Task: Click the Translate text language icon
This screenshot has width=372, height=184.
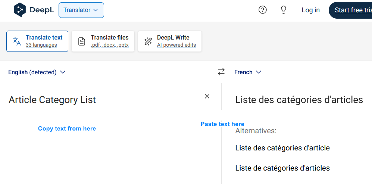Action: [x=17, y=41]
